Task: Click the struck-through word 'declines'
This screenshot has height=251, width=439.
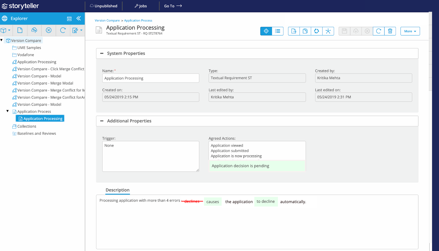Action: click(192, 201)
